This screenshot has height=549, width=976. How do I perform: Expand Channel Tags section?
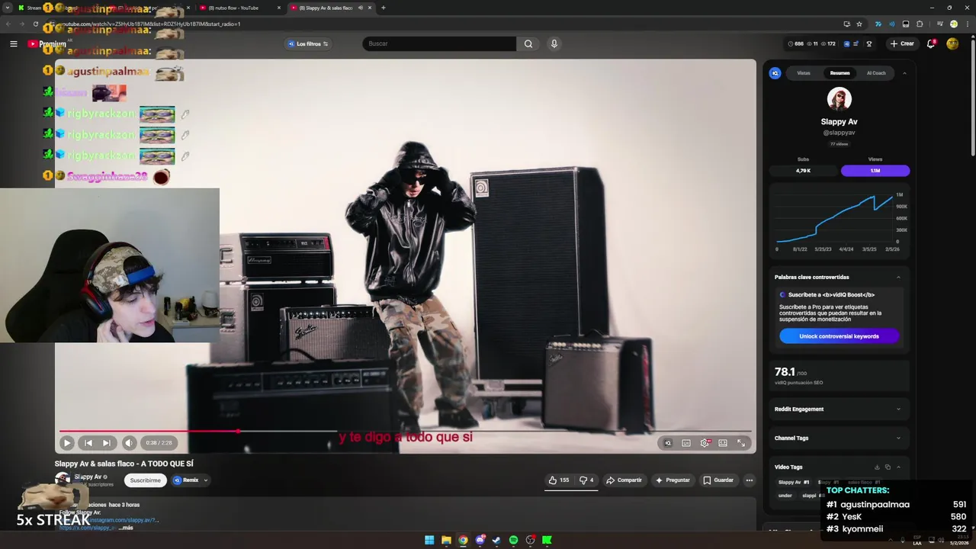point(839,438)
